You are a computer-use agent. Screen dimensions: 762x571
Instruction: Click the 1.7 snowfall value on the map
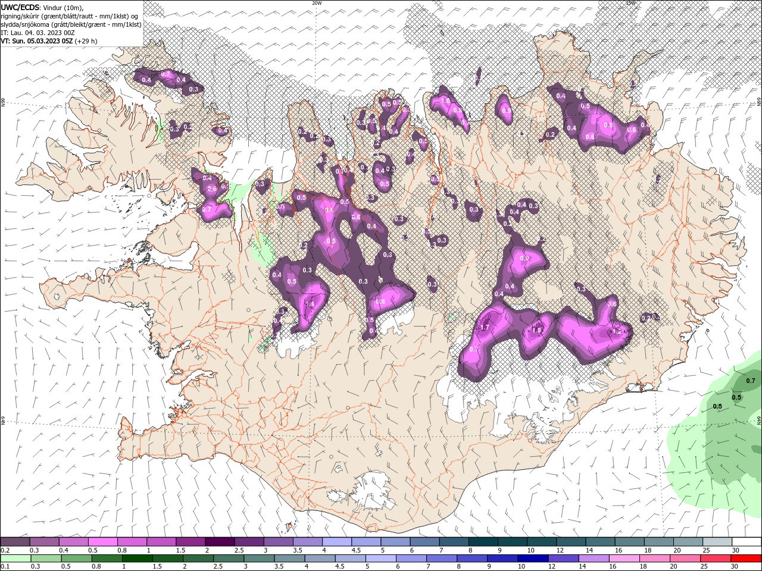(484, 328)
